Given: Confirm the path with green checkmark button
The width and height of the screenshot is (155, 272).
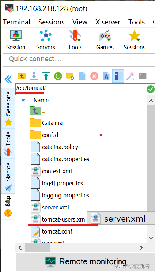Looking at the screenshot, I should point(151,89).
